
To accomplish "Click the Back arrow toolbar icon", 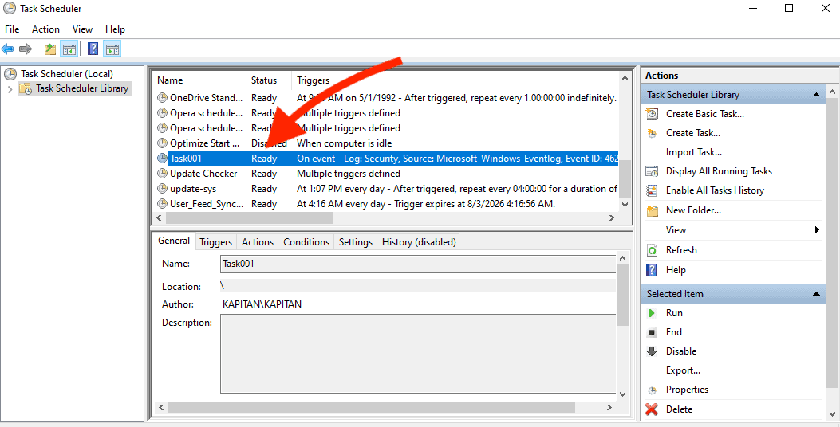I will point(8,49).
